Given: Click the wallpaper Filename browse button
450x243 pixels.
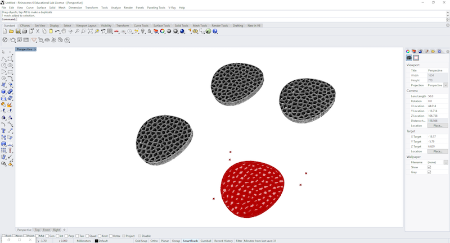Looking at the screenshot, I should pyautogui.click(x=445, y=162).
